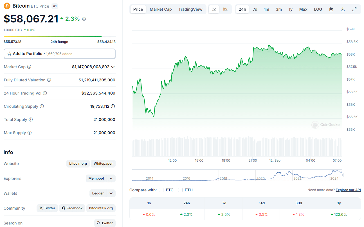The height and width of the screenshot is (227, 364).
Task: Open the Ledger wallets dropdown
Action: click(x=111, y=193)
